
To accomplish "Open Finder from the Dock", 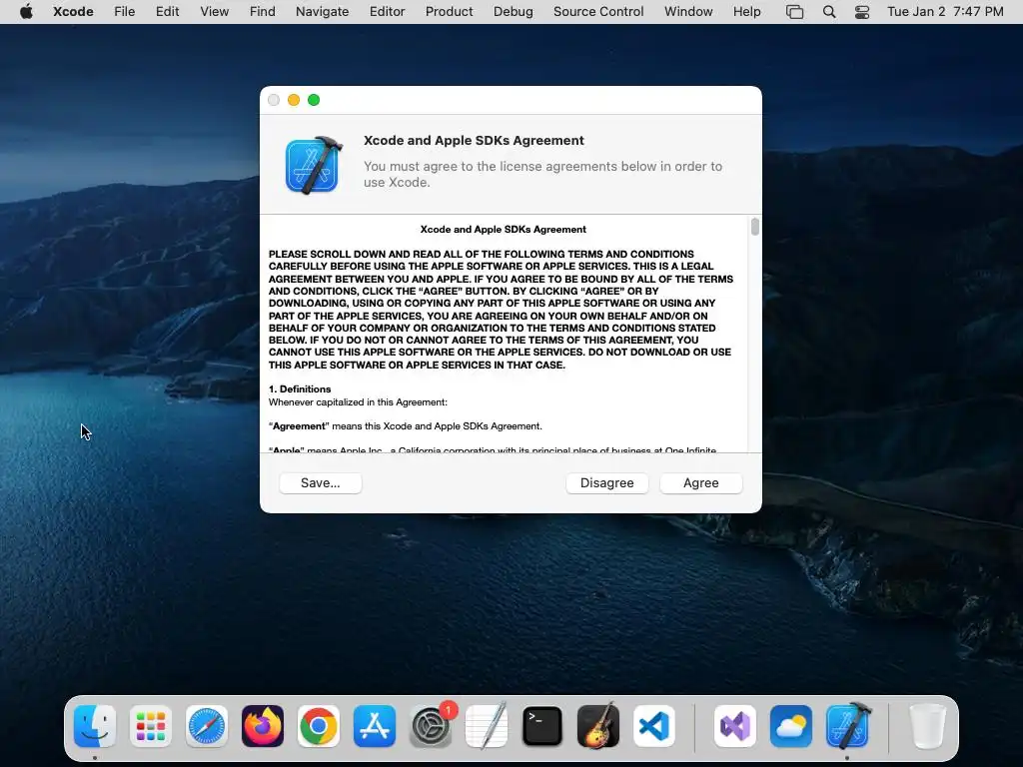I will tap(95, 726).
